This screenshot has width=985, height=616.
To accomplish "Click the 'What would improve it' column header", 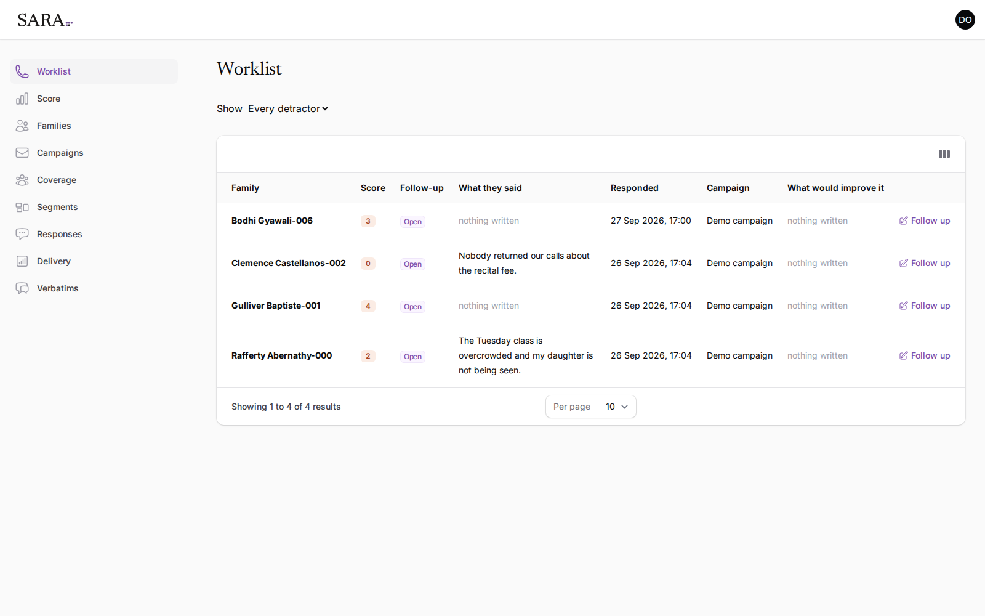I will tap(835, 188).
